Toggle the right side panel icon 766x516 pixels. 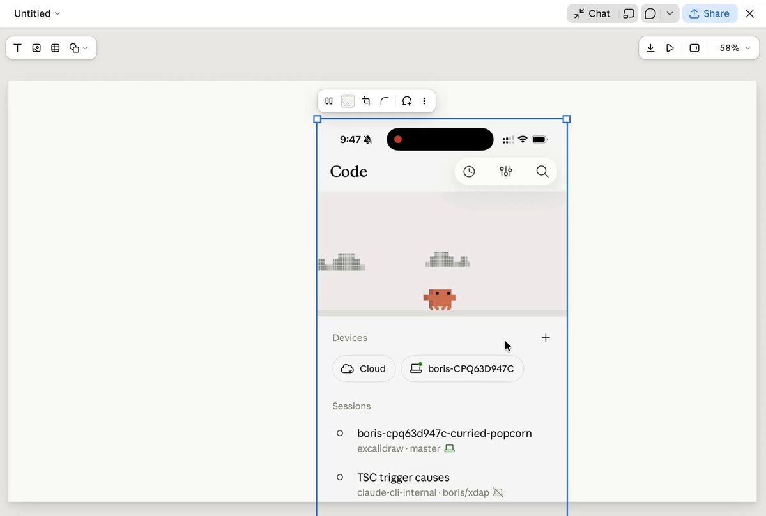pyautogui.click(x=694, y=48)
